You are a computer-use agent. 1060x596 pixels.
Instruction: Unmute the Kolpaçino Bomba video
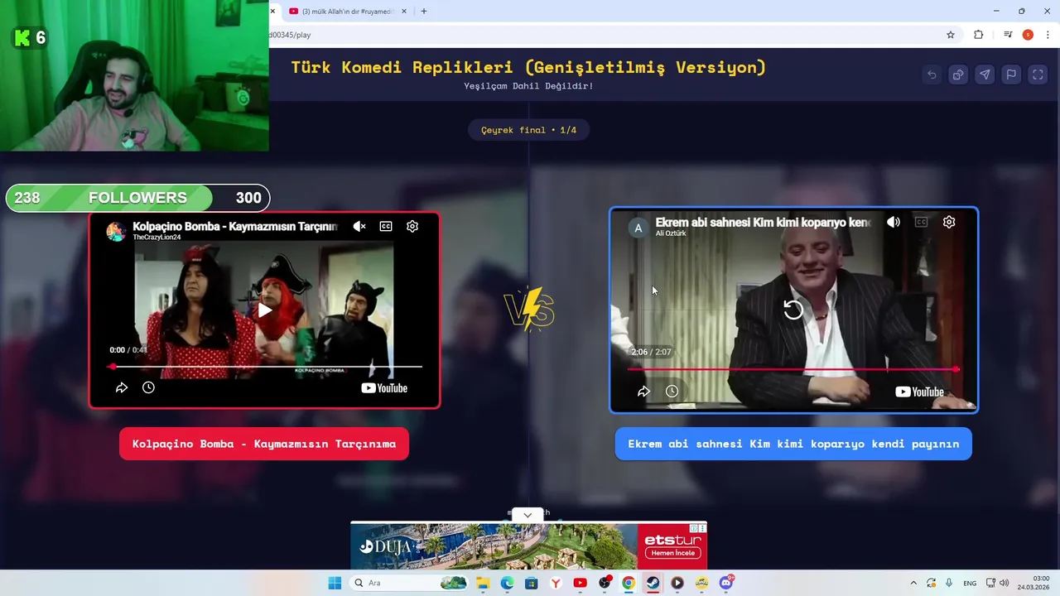(x=359, y=226)
